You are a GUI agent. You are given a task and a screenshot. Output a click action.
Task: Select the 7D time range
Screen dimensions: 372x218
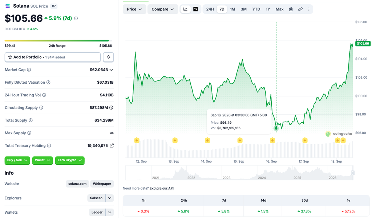click(x=222, y=9)
